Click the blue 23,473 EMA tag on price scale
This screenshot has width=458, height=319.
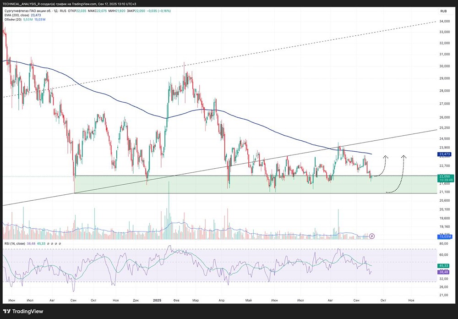(x=444, y=154)
